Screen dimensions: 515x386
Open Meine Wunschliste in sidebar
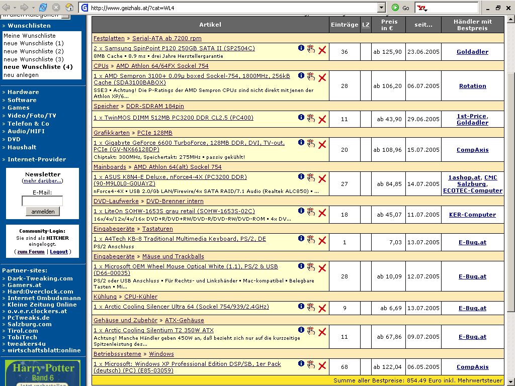[30, 36]
